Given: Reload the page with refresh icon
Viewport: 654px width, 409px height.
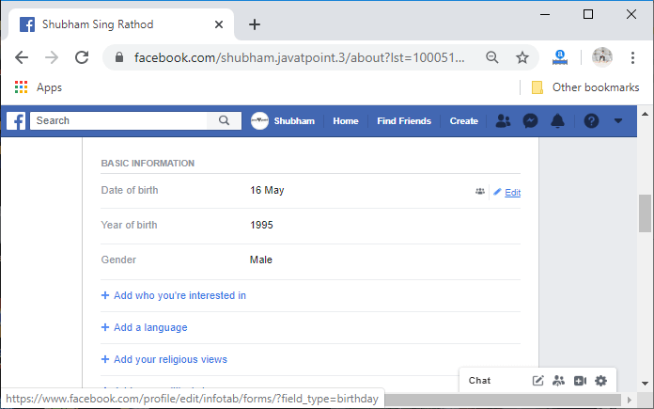Looking at the screenshot, I should [x=82, y=57].
